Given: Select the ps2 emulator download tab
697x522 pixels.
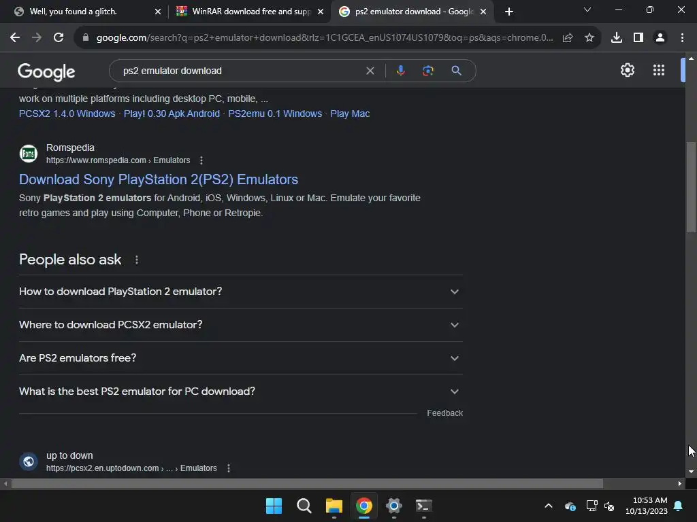Looking at the screenshot, I should tap(412, 12).
